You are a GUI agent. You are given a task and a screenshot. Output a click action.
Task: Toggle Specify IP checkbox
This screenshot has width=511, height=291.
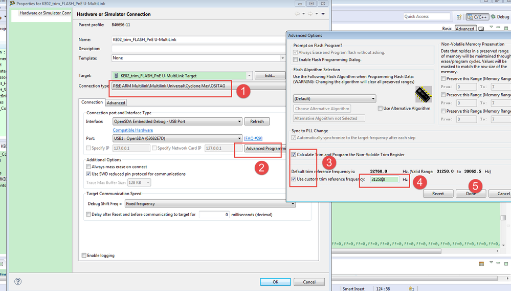coord(88,148)
